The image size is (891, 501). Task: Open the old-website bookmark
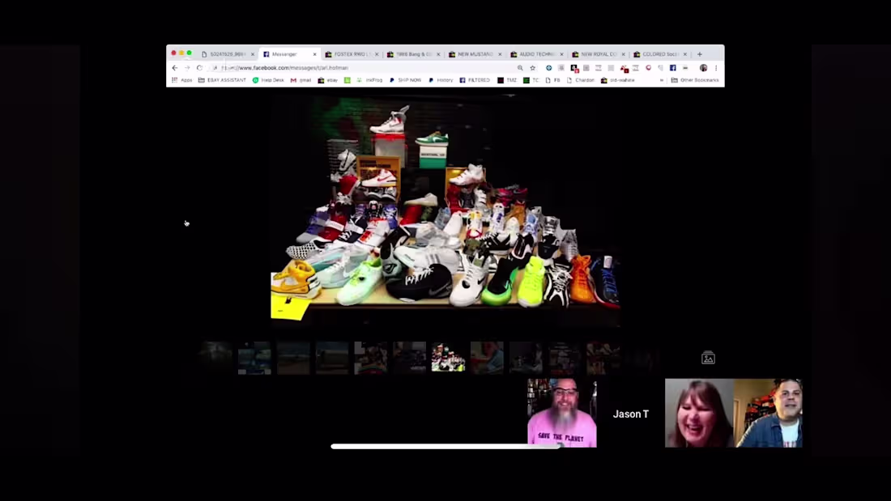point(618,80)
